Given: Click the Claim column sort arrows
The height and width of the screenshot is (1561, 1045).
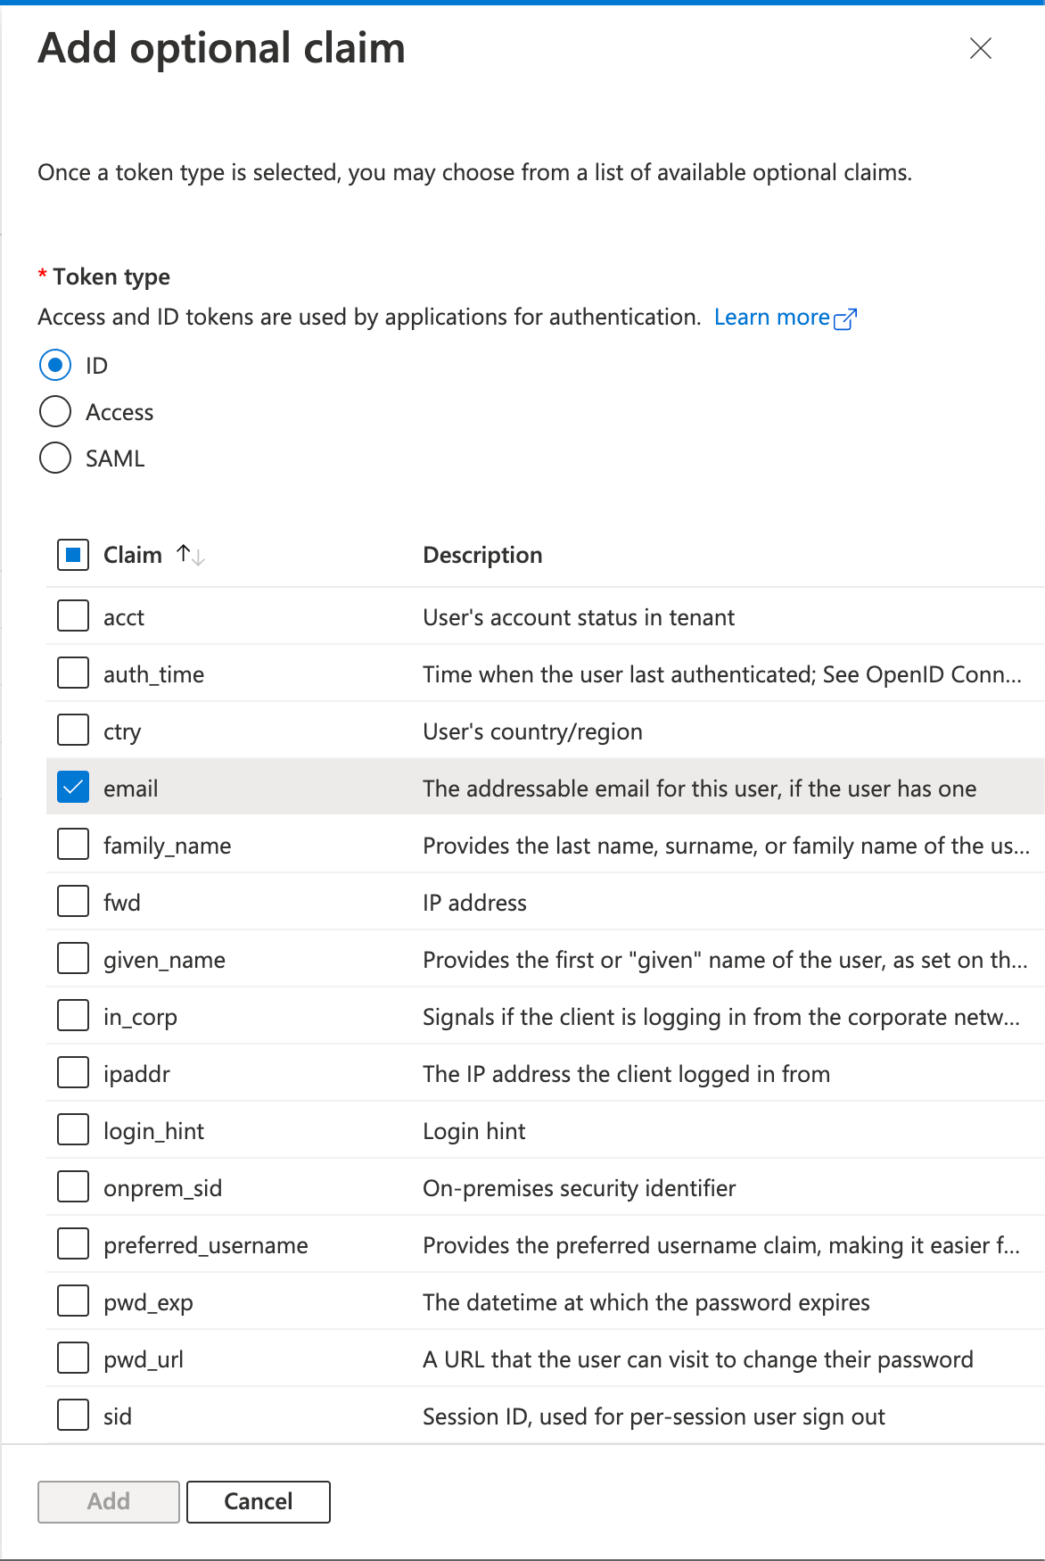Looking at the screenshot, I should [191, 555].
